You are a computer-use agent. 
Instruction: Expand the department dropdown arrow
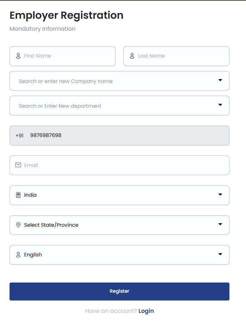click(220, 105)
